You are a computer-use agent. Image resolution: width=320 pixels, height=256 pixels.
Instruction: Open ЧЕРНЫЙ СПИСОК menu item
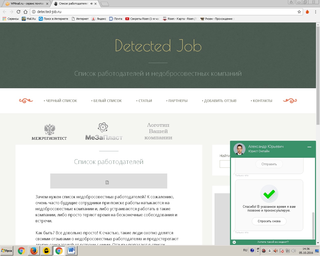(x=60, y=101)
